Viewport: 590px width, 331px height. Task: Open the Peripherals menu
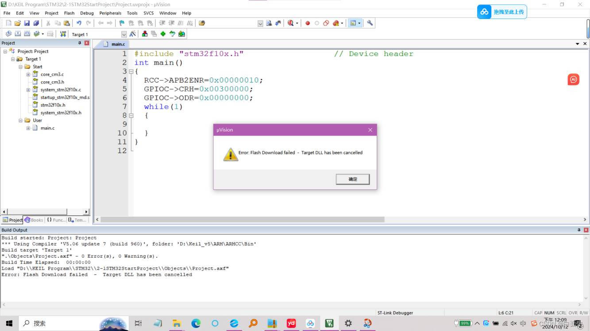click(110, 13)
